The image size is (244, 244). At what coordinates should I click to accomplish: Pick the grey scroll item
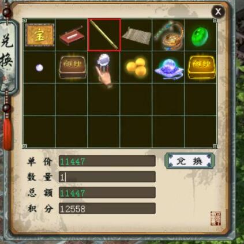(136, 36)
